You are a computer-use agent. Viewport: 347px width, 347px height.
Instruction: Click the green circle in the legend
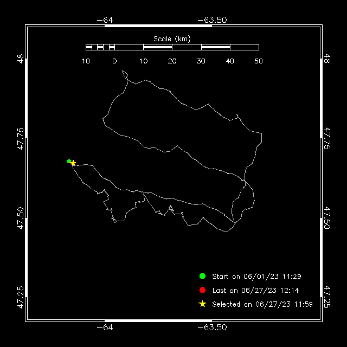pyautogui.click(x=202, y=276)
